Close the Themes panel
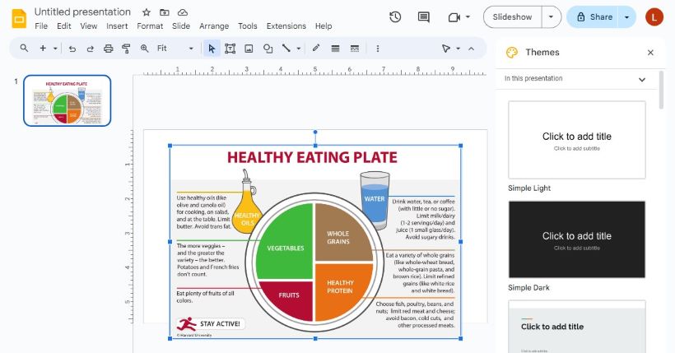This screenshot has width=675, height=353. pos(650,53)
